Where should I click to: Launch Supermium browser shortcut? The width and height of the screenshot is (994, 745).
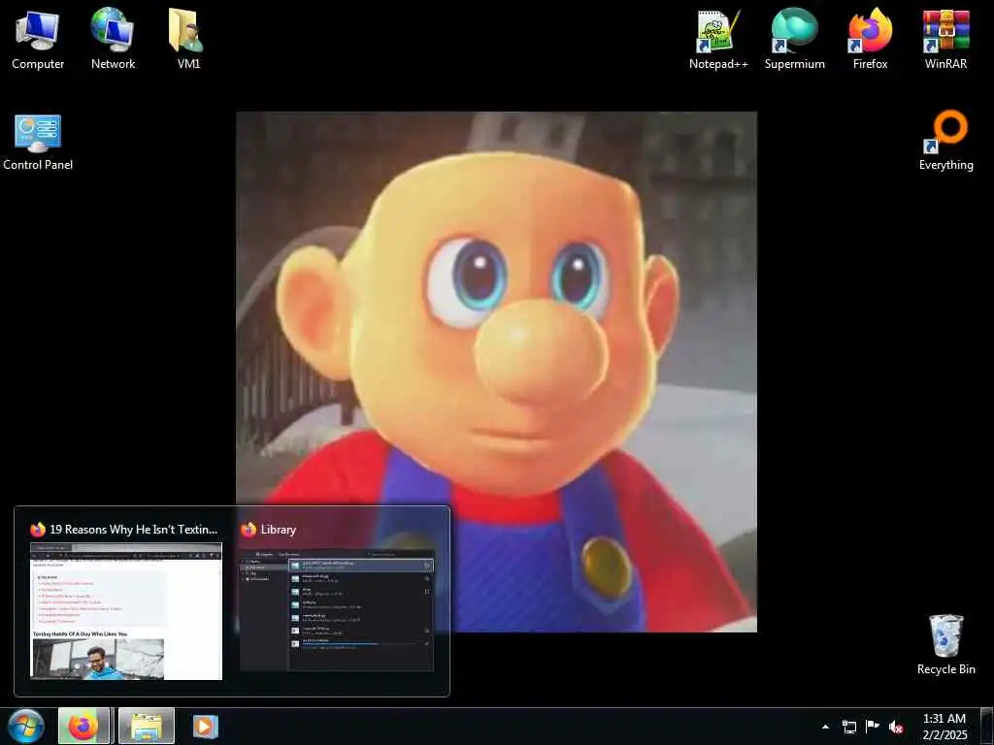click(x=794, y=39)
